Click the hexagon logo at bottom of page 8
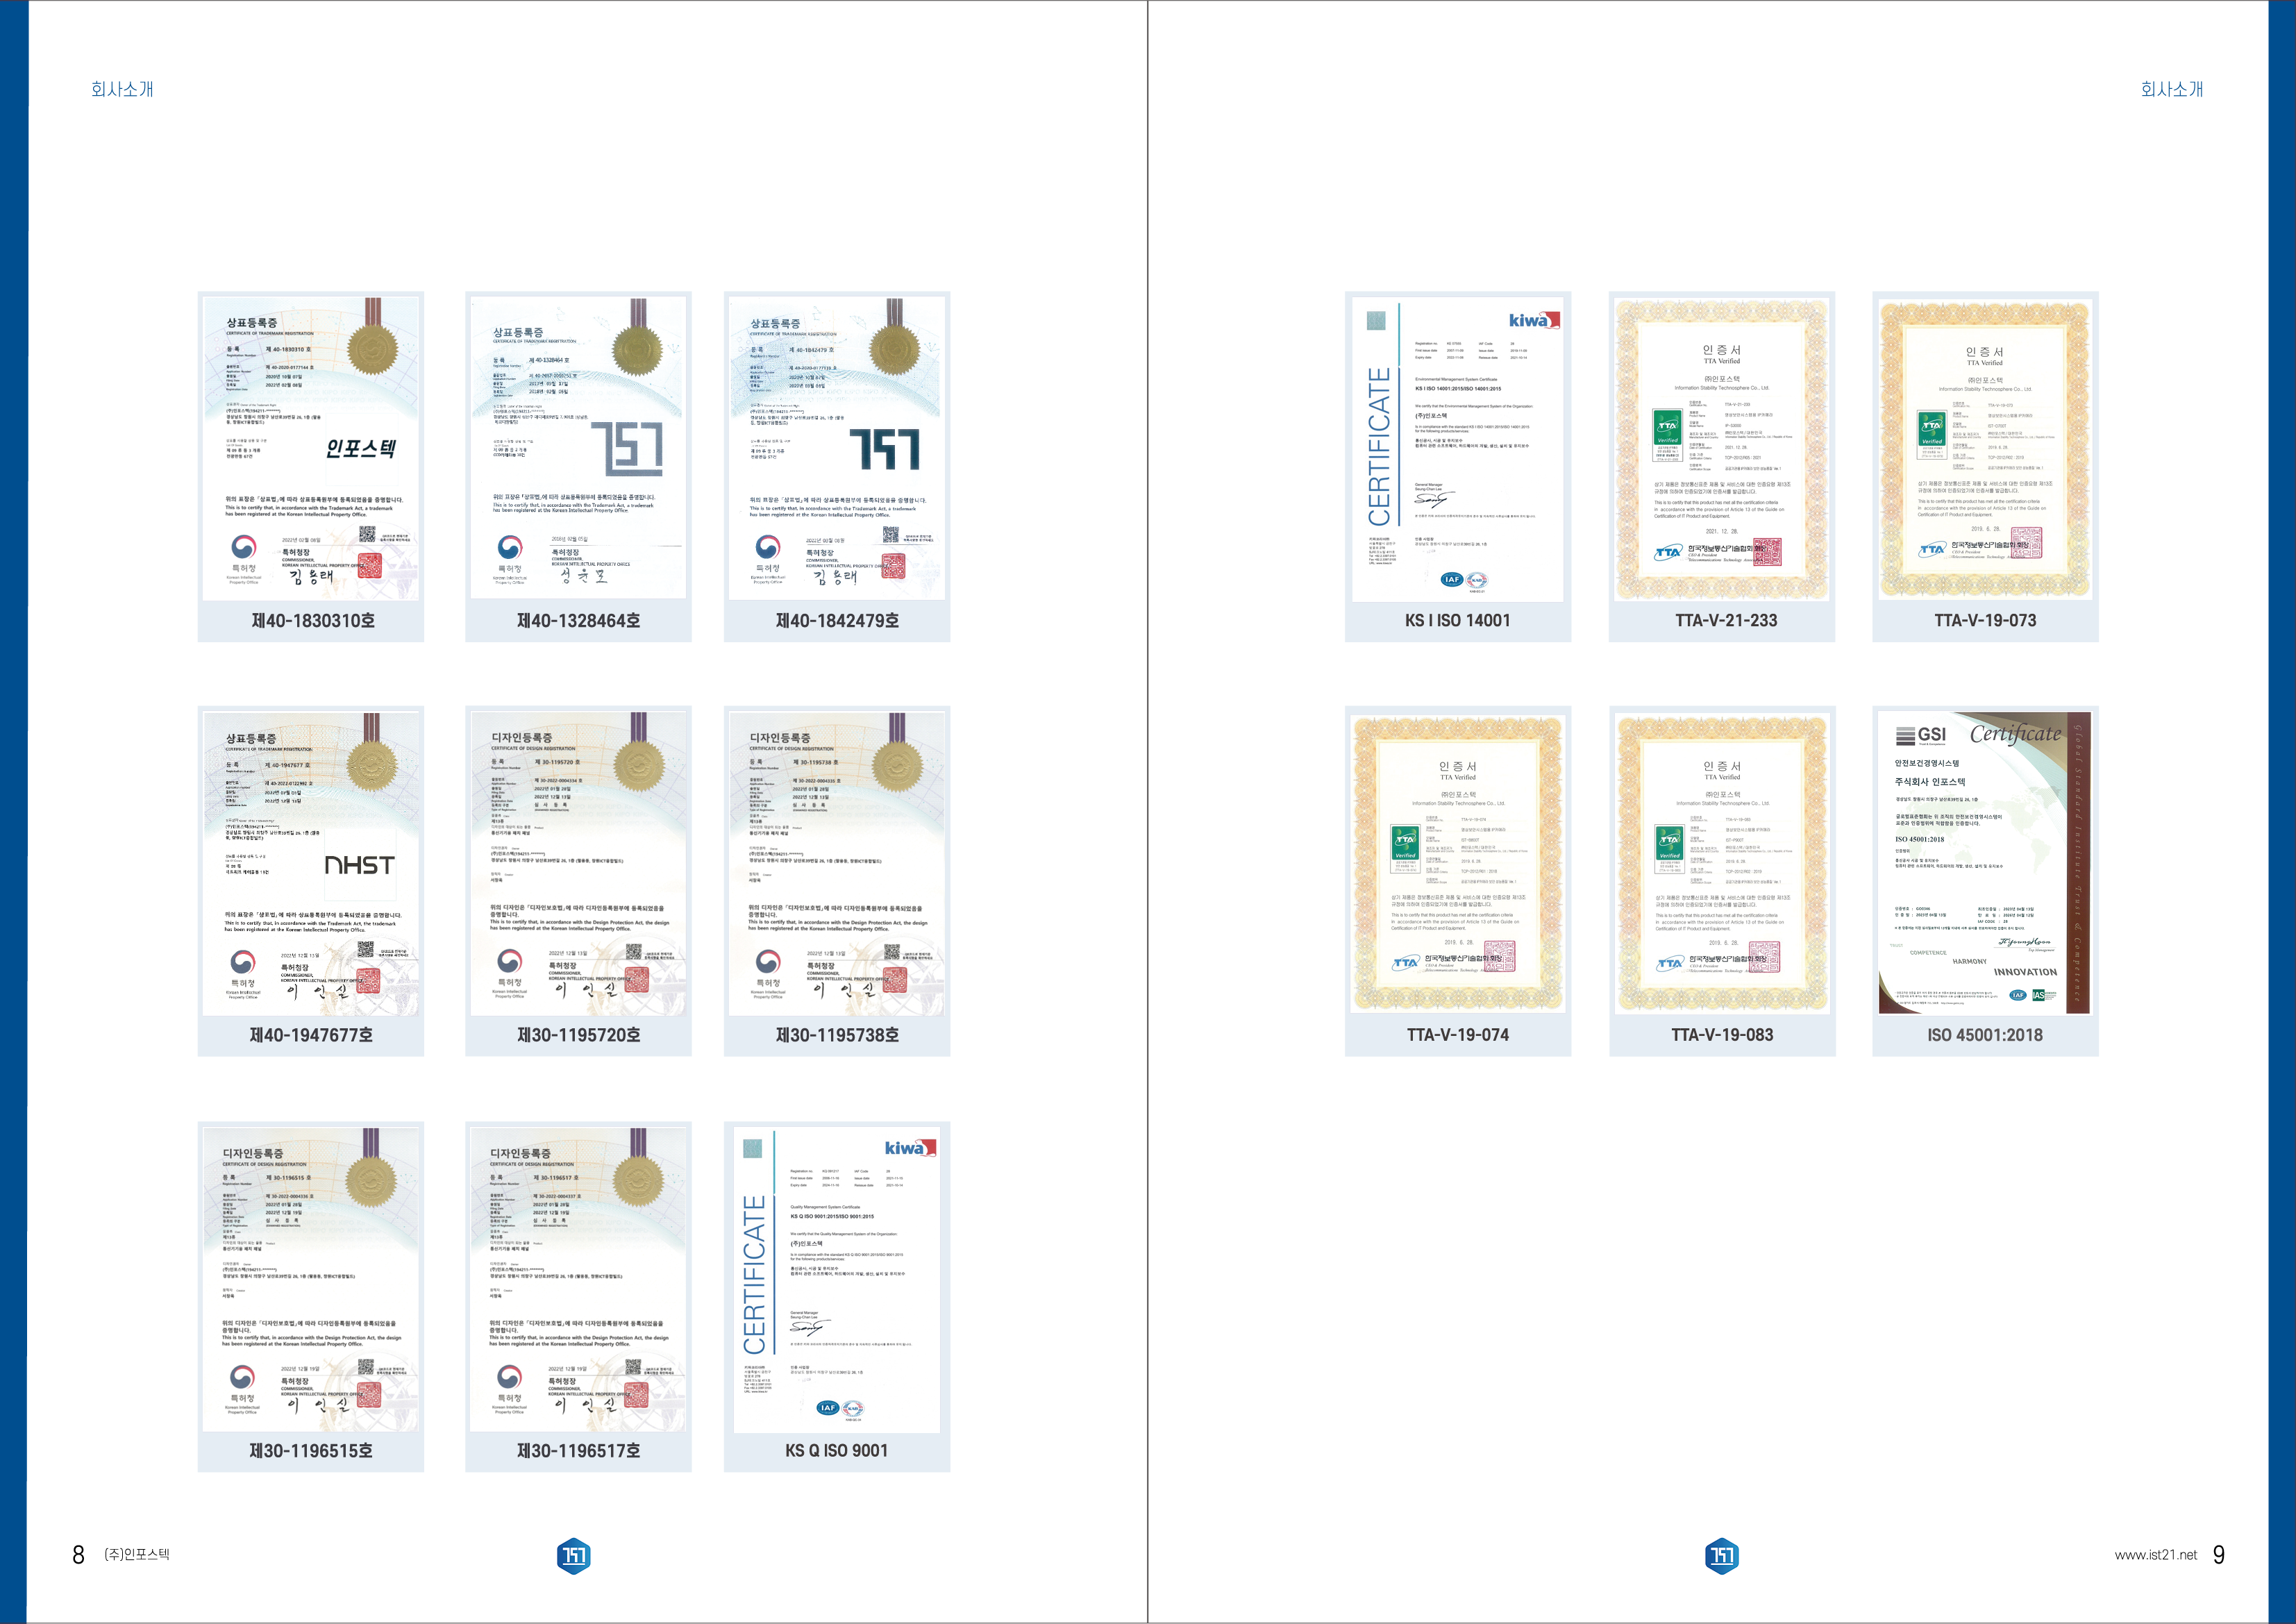This screenshot has height=1624, width=2296. click(574, 1555)
